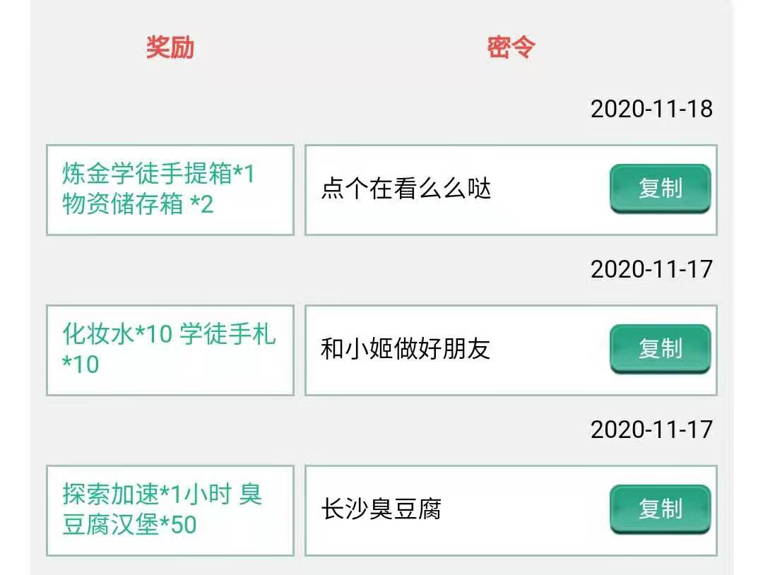Screen dimensions: 763x575
Task: Click the 奖励 column header
Action: 170,47
